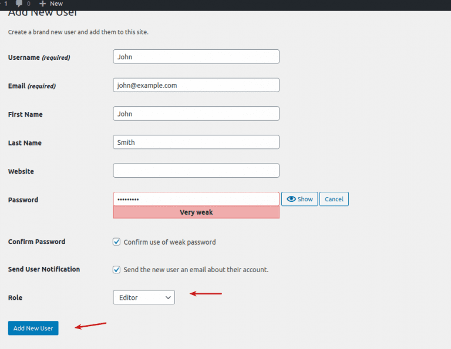Viewport: 451px width, 349px height.
Task: Click the Add New User button
Action: 33,328
